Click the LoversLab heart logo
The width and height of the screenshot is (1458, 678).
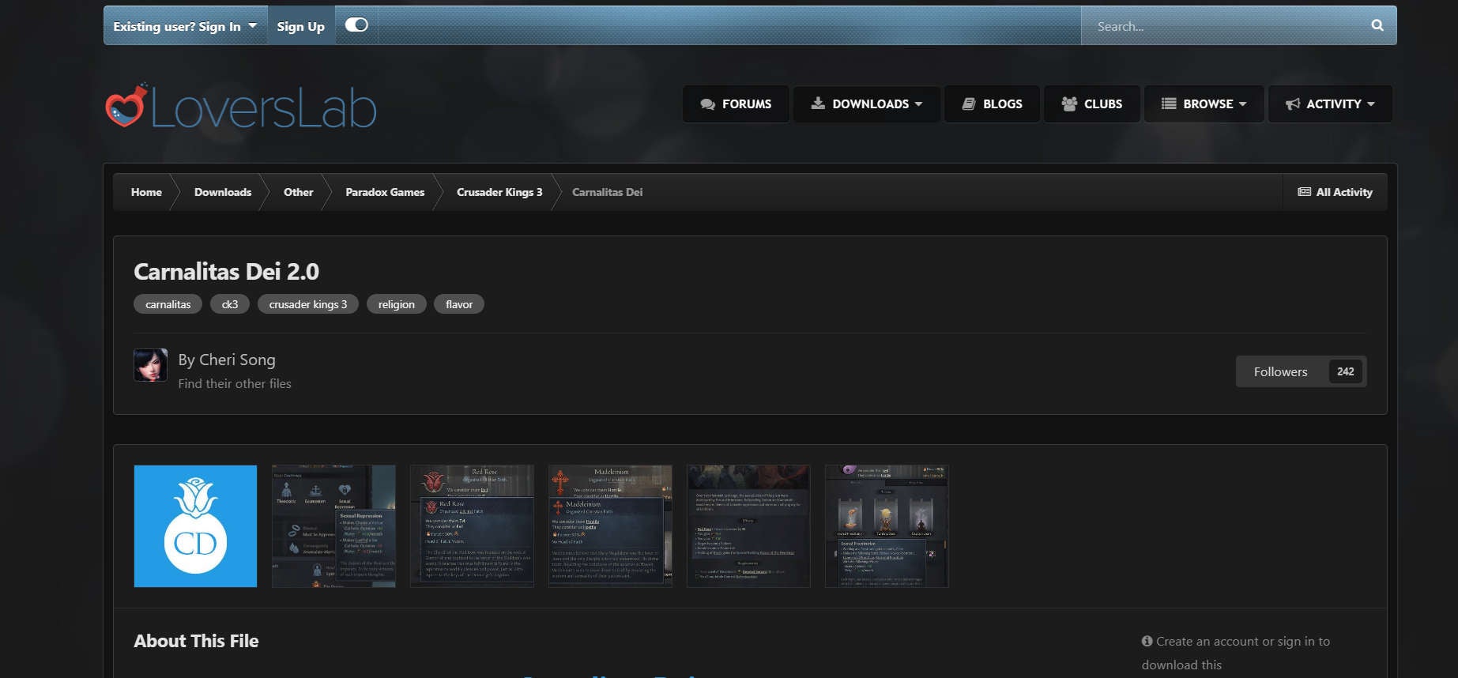point(126,106)
